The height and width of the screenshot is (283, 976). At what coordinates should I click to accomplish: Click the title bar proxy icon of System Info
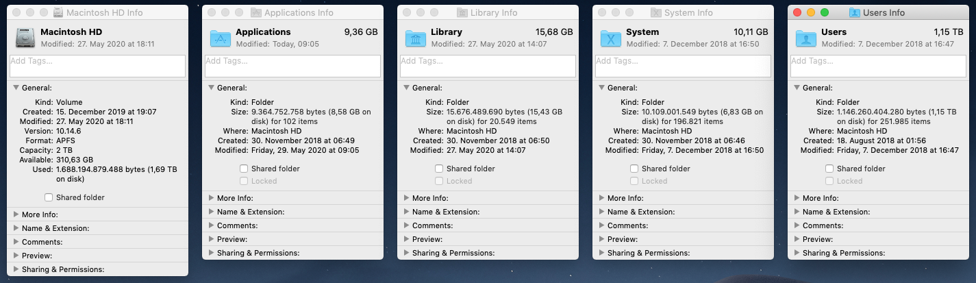coord(656,12)
